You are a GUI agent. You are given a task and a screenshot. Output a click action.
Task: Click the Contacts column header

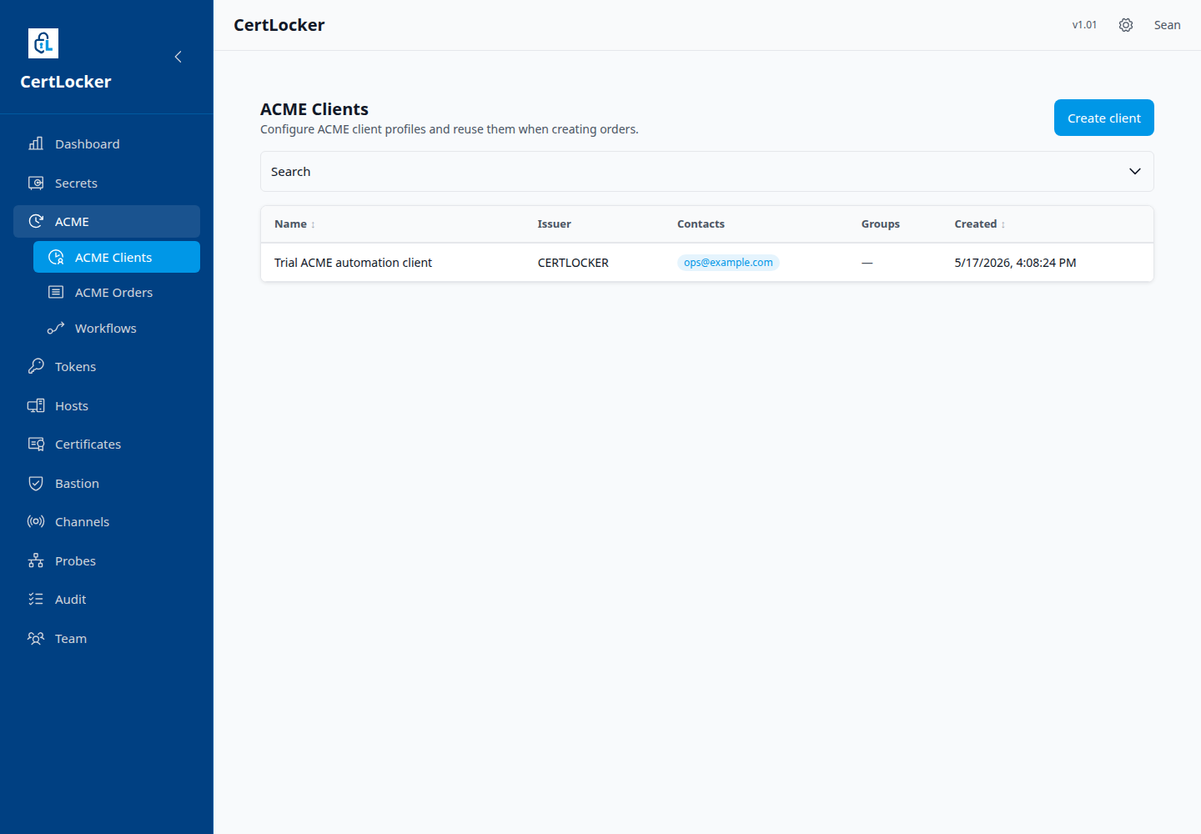(701, 224)
